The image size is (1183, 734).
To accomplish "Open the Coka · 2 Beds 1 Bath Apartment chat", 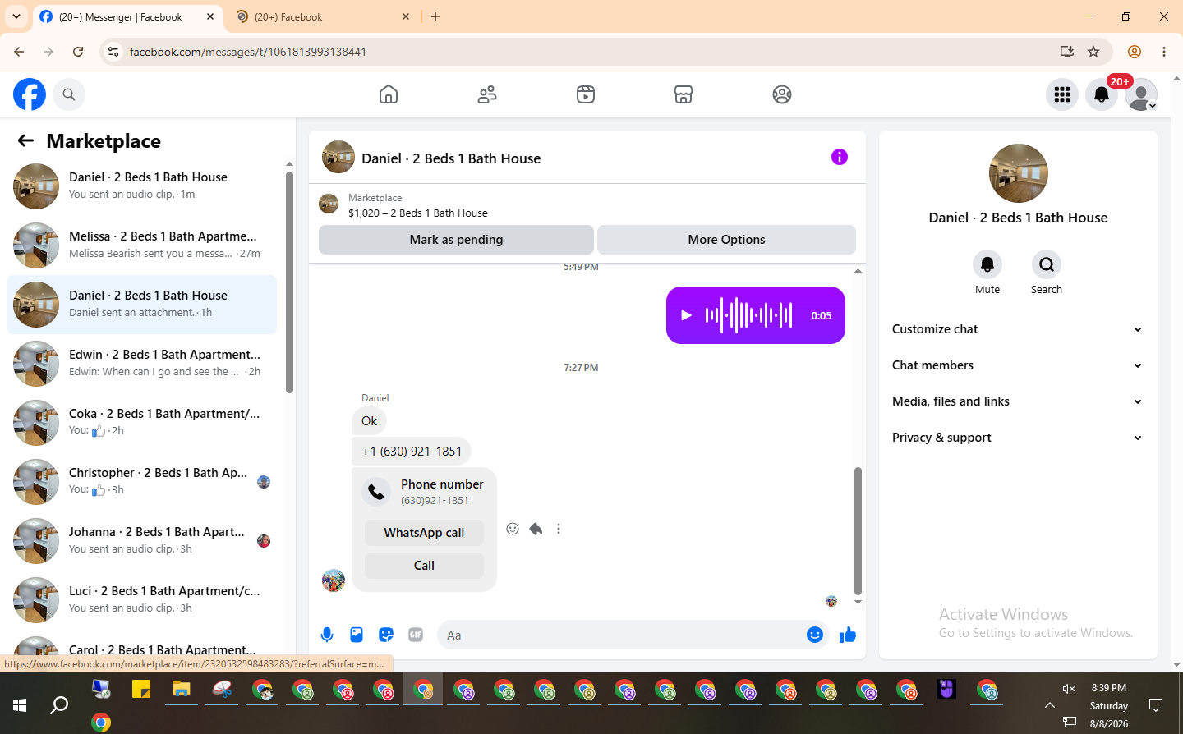I will click(141, 423).
